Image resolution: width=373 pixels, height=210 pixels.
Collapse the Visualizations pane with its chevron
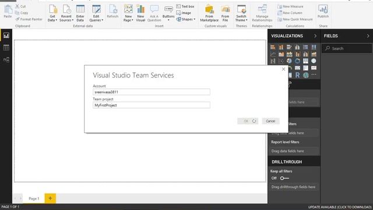click(x=315, y=36)
